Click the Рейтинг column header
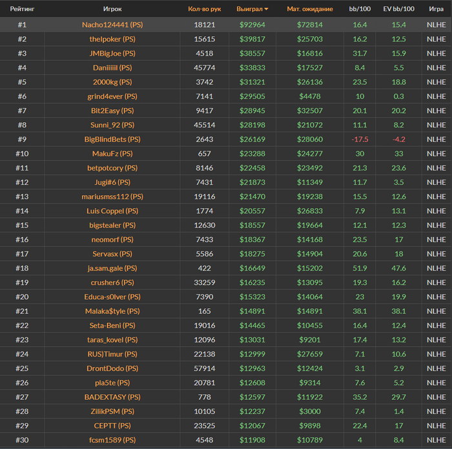 tap(22, 9)
